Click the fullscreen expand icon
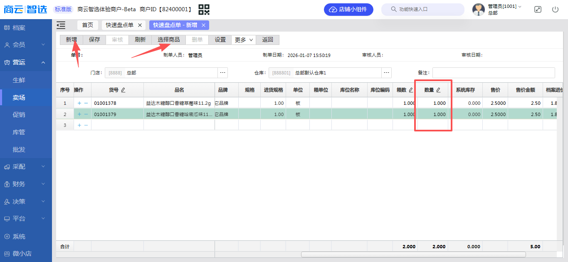This screenshot has width=568, height=262. click(x=538, y=9)
